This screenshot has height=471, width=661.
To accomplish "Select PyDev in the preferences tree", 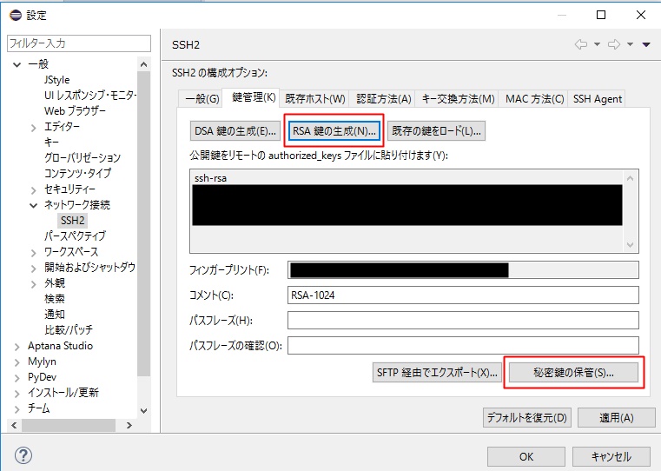I will point(42,377).
